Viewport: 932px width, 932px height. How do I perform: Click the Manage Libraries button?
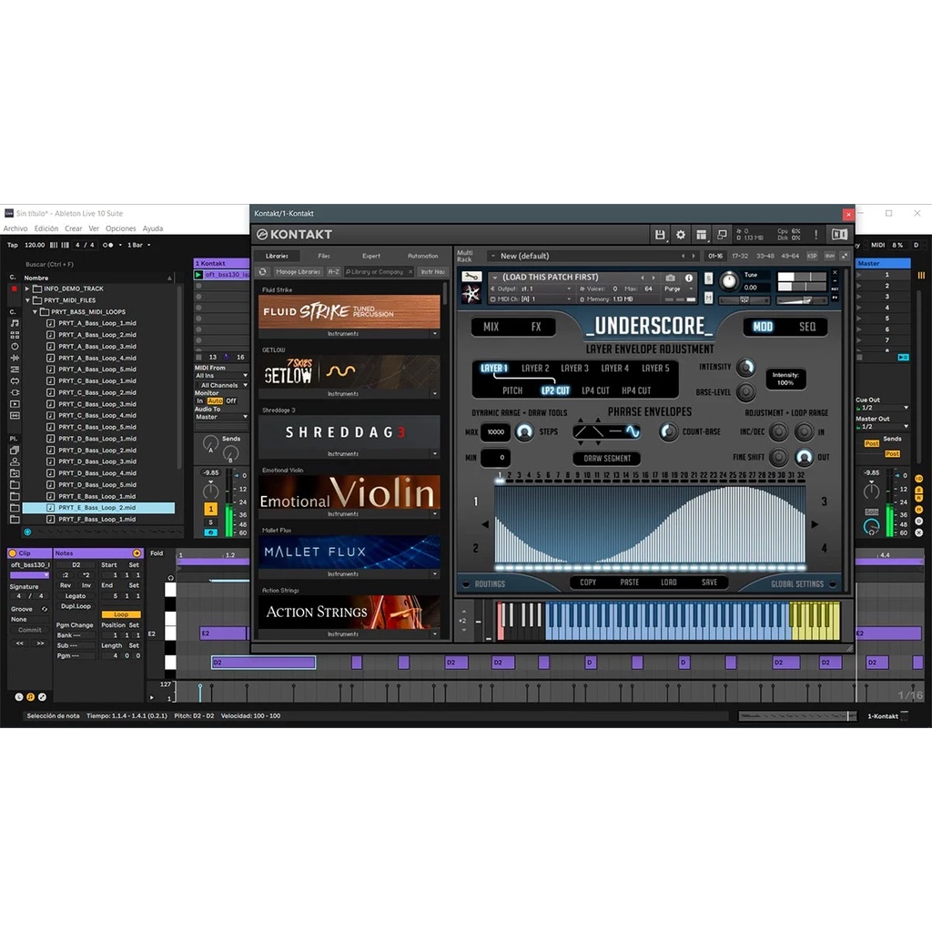click(299, 271)
